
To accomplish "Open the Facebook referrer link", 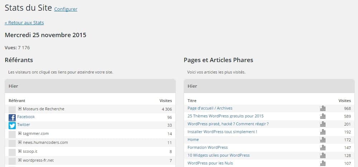I will tap(26, 117).
